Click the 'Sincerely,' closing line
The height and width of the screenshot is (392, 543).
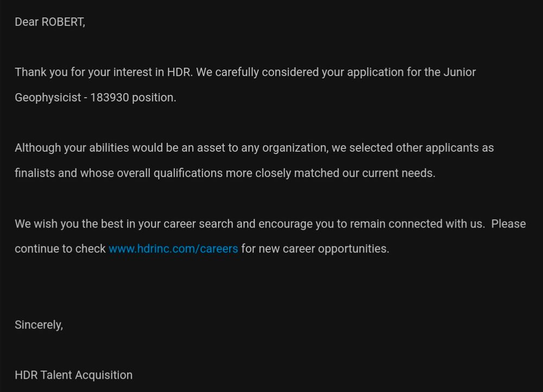coord(39,325)
